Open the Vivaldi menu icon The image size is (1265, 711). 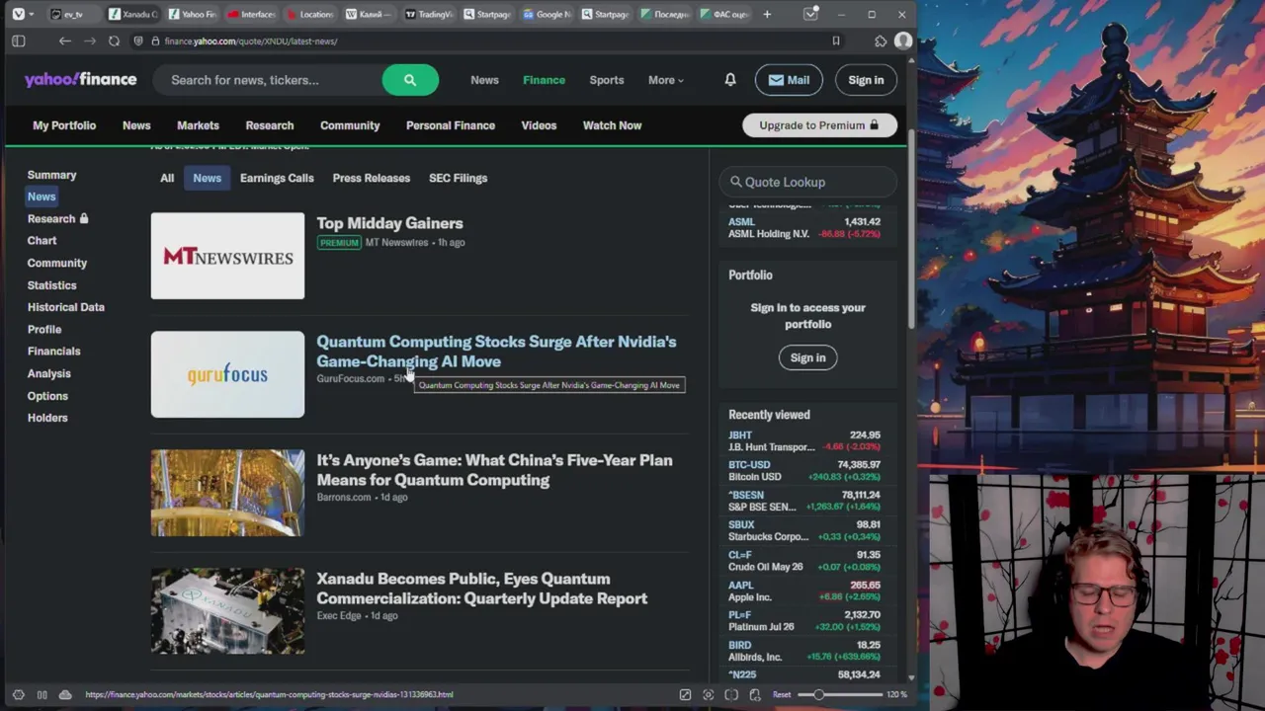(x=18, y=14)
